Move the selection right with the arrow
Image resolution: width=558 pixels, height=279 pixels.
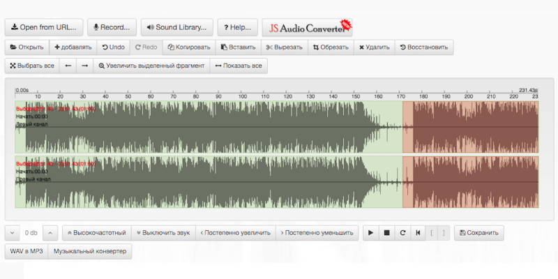pos(84,66)
